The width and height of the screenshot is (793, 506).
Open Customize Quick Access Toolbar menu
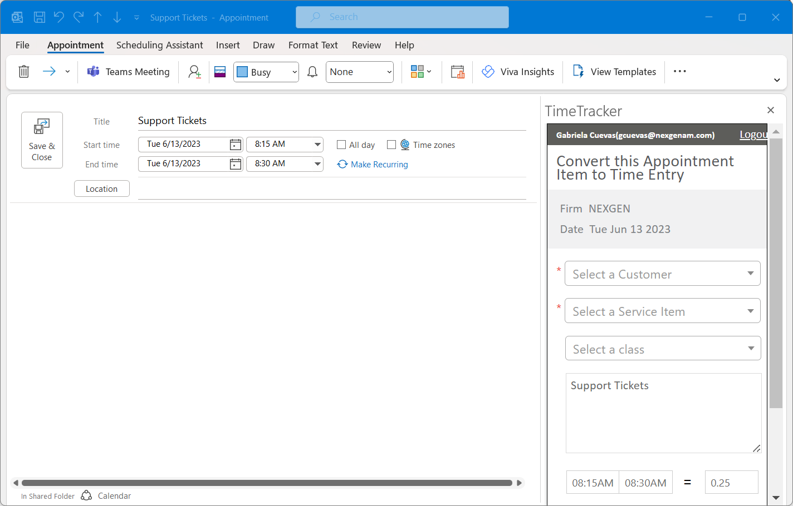136,18
